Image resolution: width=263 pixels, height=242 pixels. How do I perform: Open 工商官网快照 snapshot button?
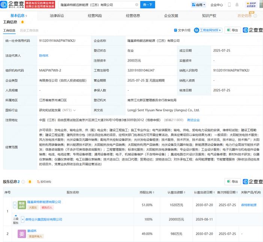coord(208,30)
